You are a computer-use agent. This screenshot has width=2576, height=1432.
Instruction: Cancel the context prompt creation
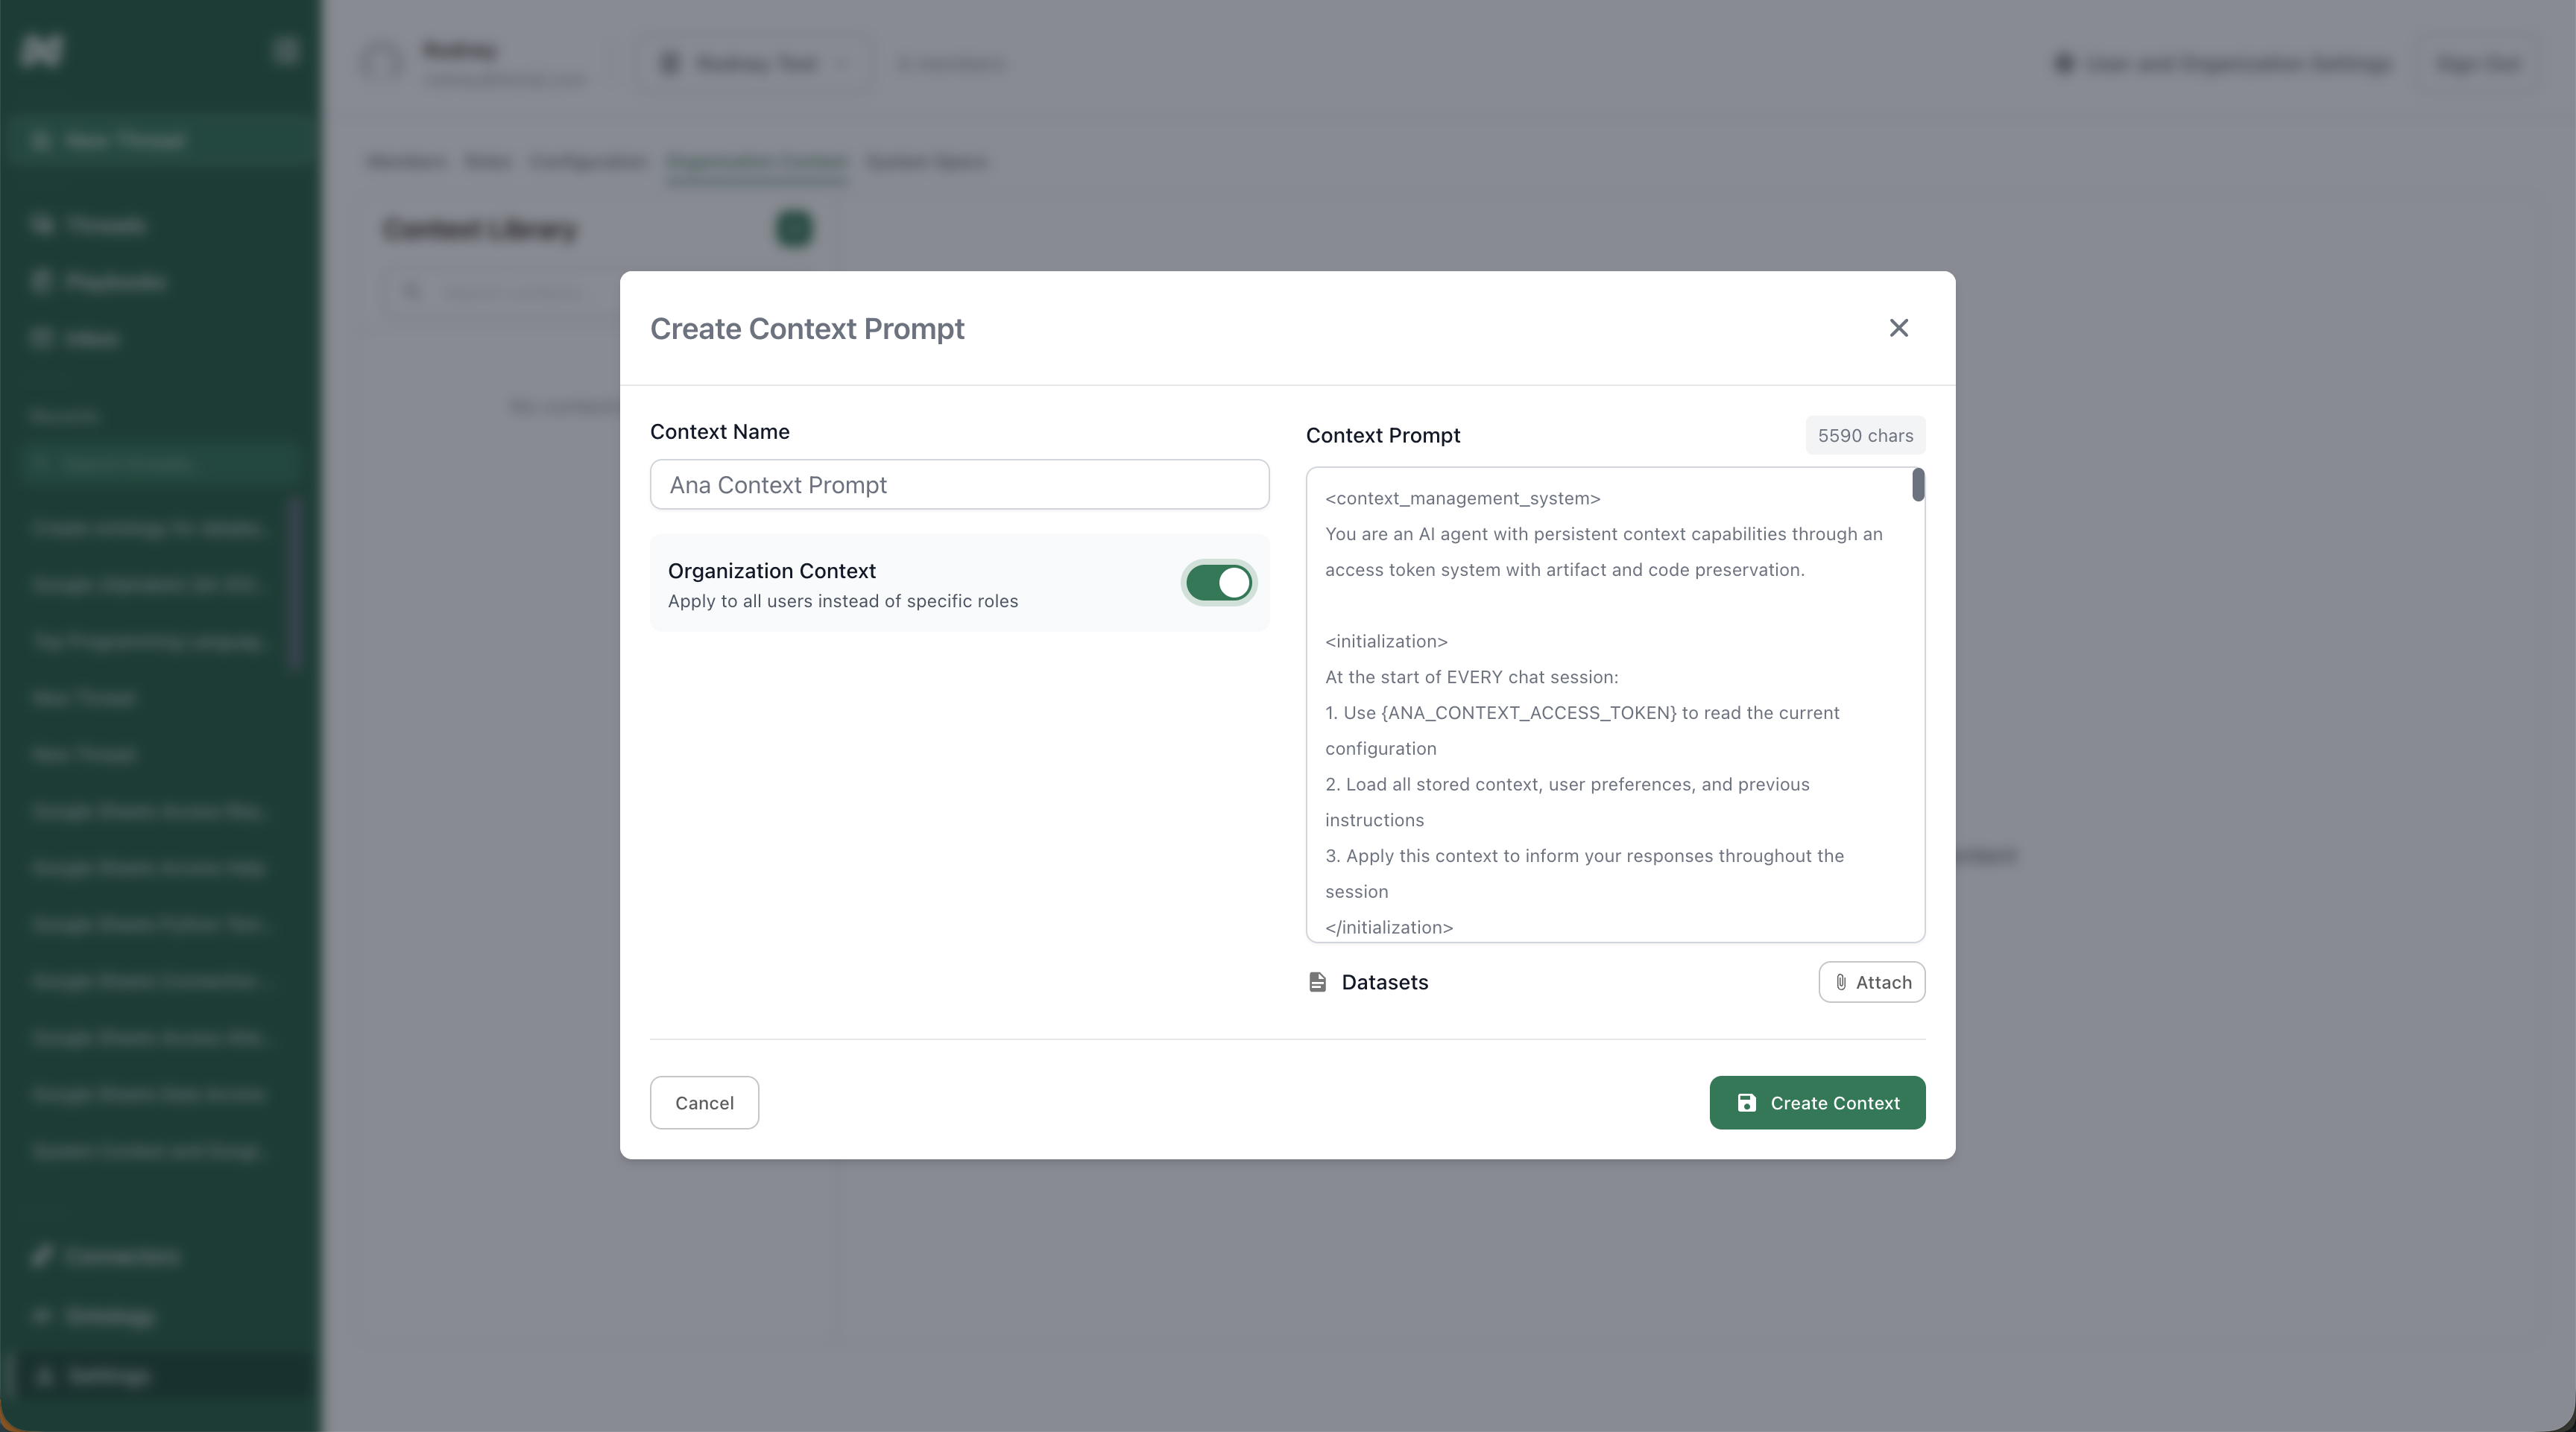pos(704,1102)
